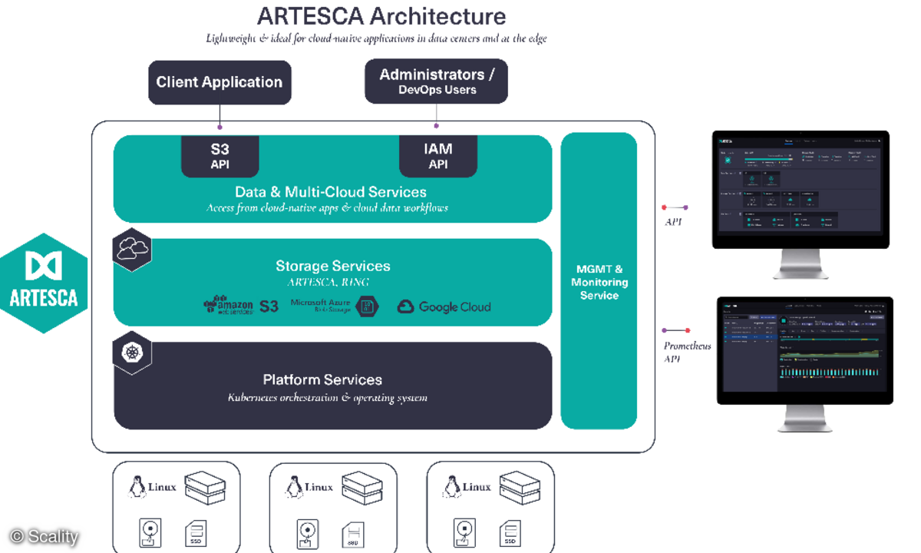Click 'Access from cloud-native apps' caption

pos(327,207)
